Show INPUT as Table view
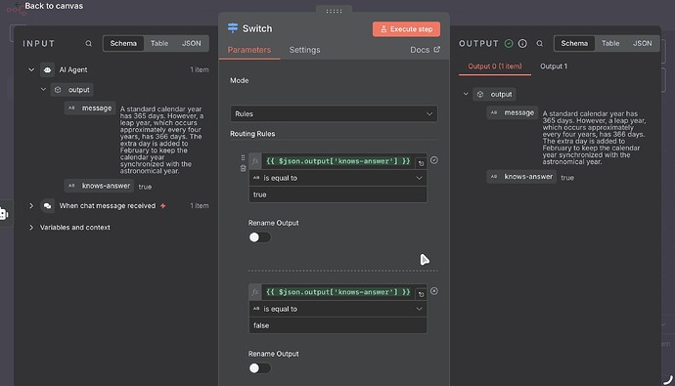The width and height of the screenshot is (675, 386). tap(159, 43)
